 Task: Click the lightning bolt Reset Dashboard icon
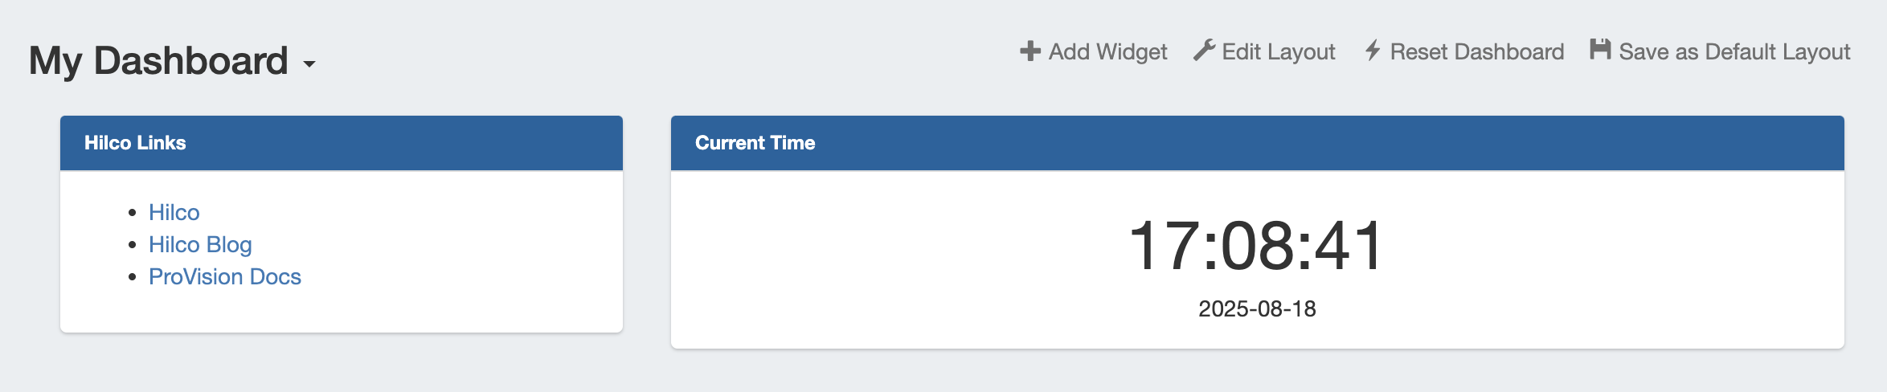1373,51
